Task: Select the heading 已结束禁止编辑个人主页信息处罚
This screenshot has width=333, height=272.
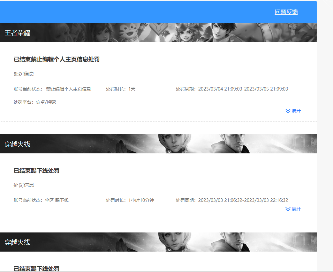Action: [x=57, y=59]
